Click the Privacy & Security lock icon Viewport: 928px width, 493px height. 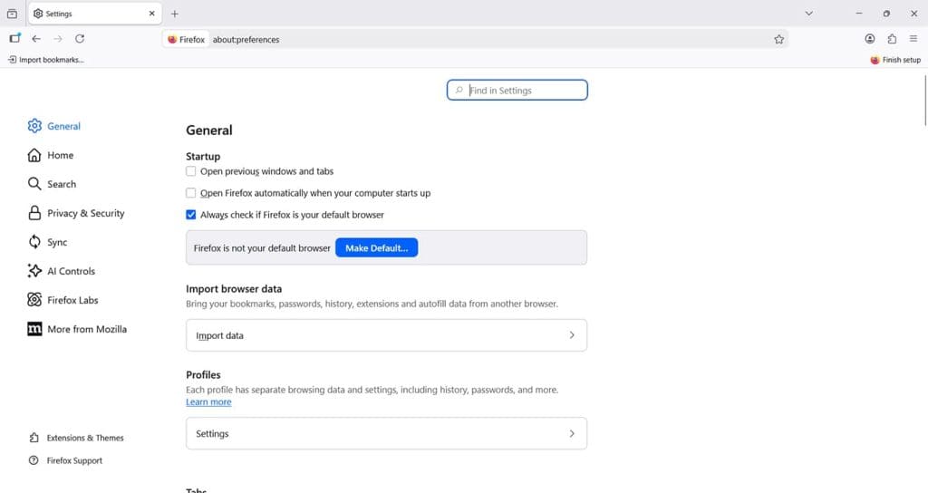click(x=34, y=213)
